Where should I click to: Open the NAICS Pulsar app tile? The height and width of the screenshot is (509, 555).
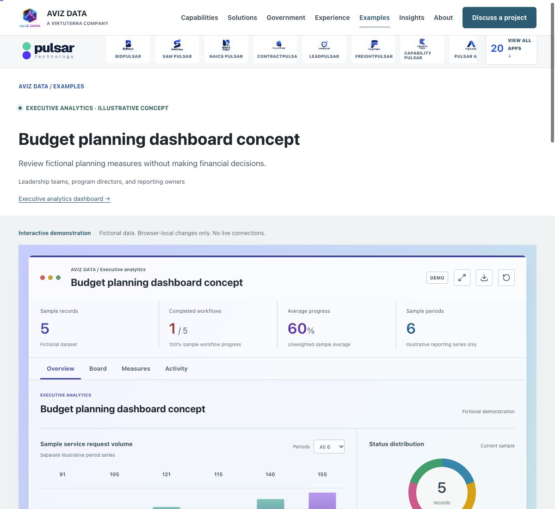tap(226, 49)
